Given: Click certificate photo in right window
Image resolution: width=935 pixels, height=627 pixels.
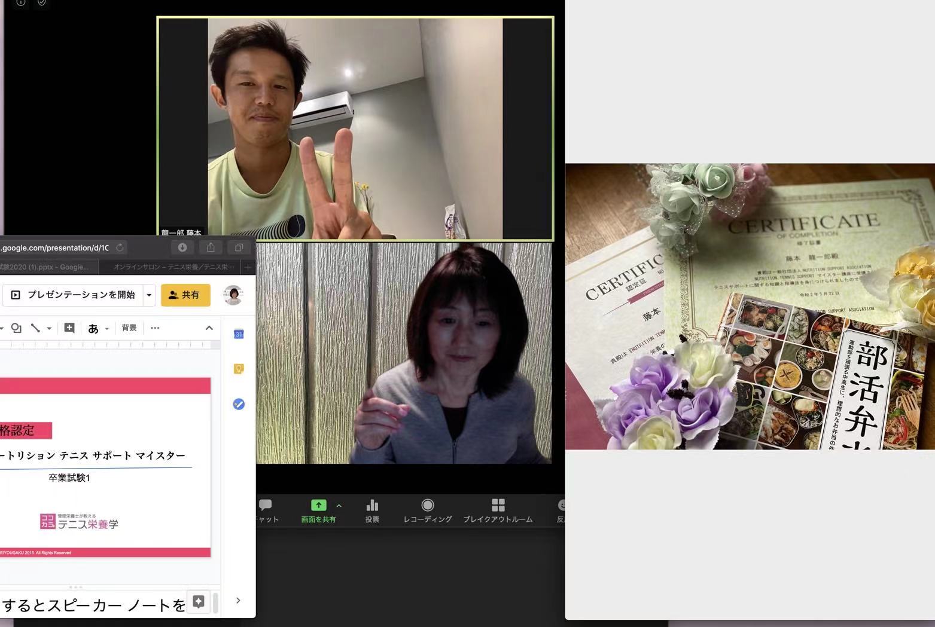Looking at the screenshot, I should [750, 306].
